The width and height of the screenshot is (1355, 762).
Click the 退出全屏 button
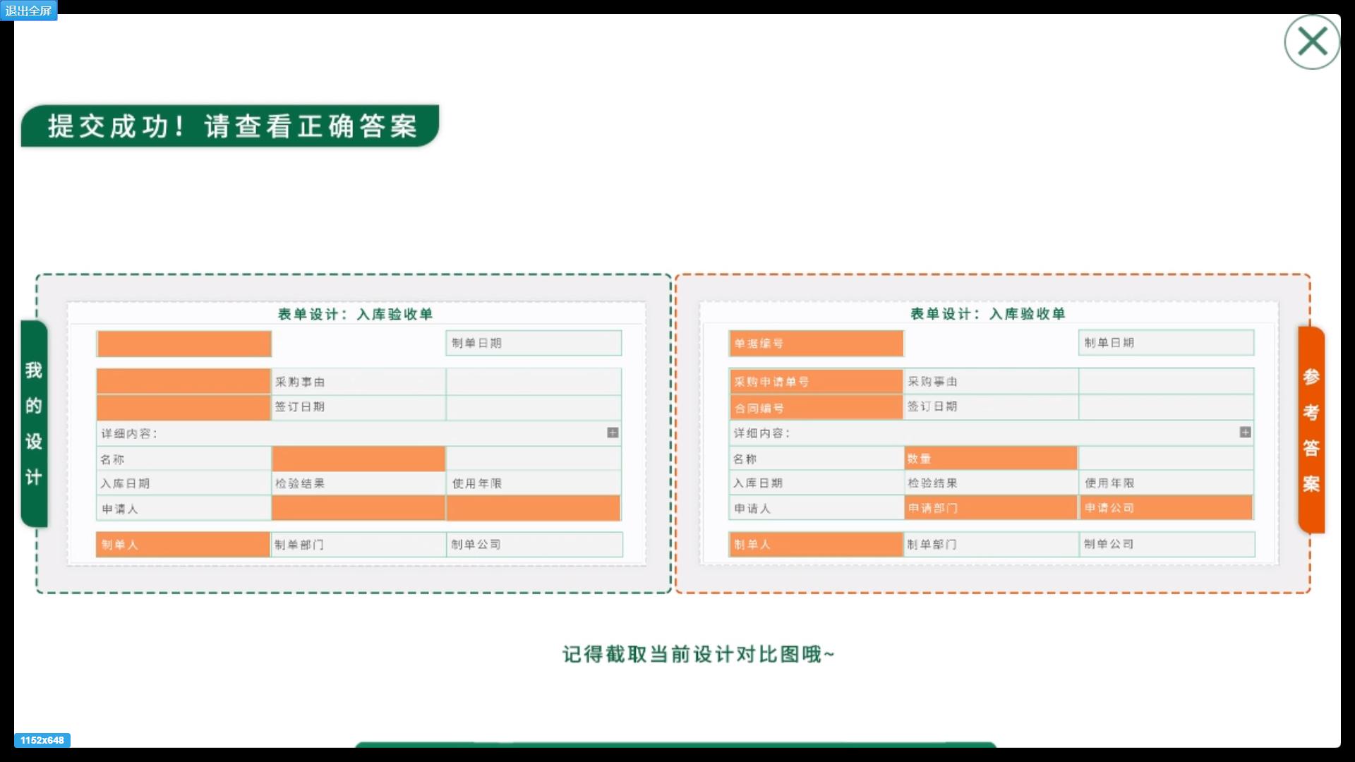(28, 11)
